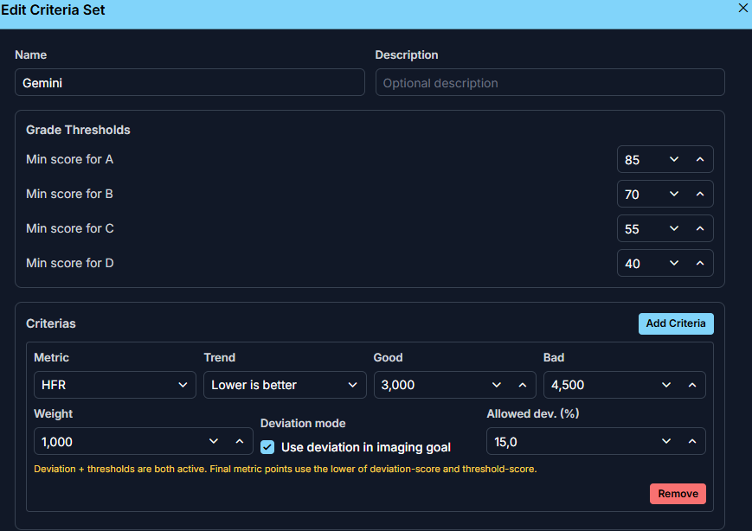Toggle Use deviation in imaging goal checkbox

tap(267, 447)
